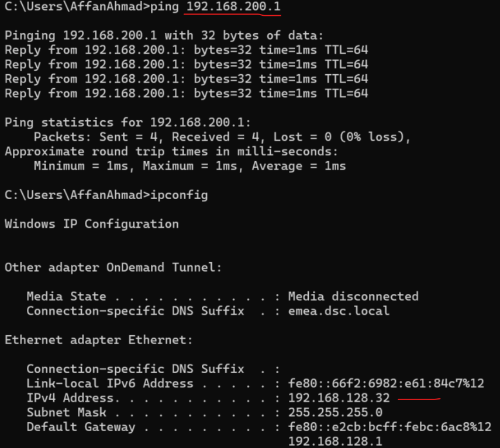The image size is (500, 448).
Task: Click the Link-local IPv6 Address value
Action: tap(386, 383)
